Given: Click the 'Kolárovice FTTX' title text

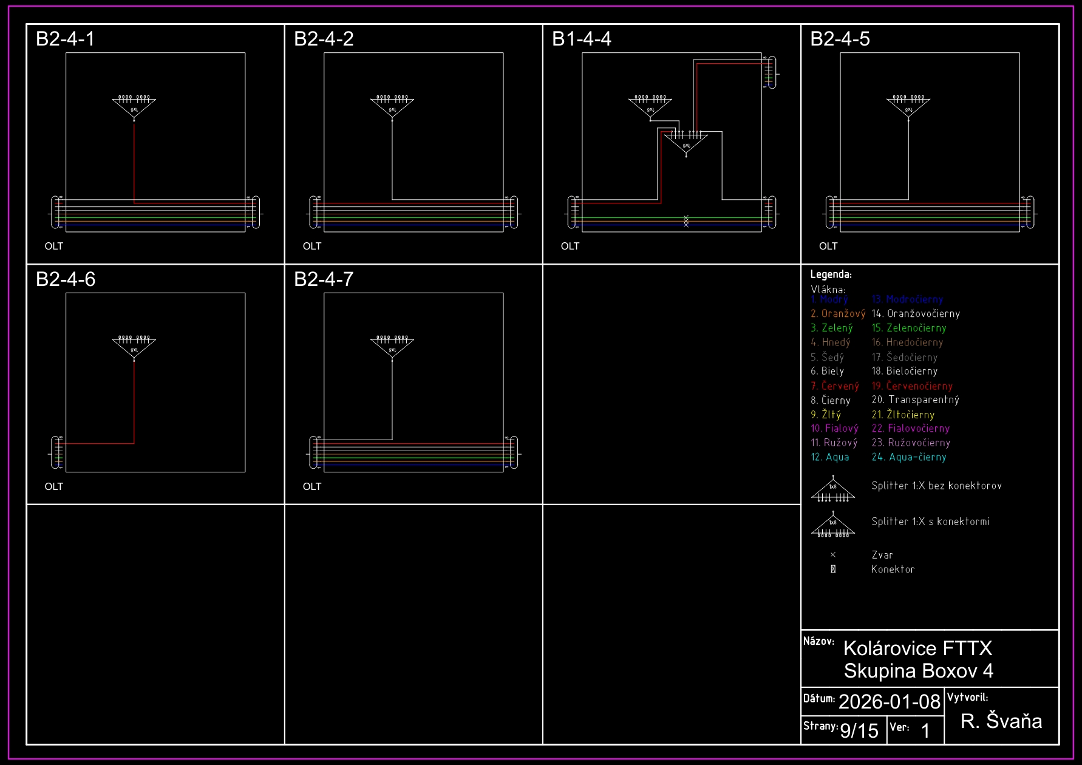Looking at the screenshot, I should tap(917, 648).
